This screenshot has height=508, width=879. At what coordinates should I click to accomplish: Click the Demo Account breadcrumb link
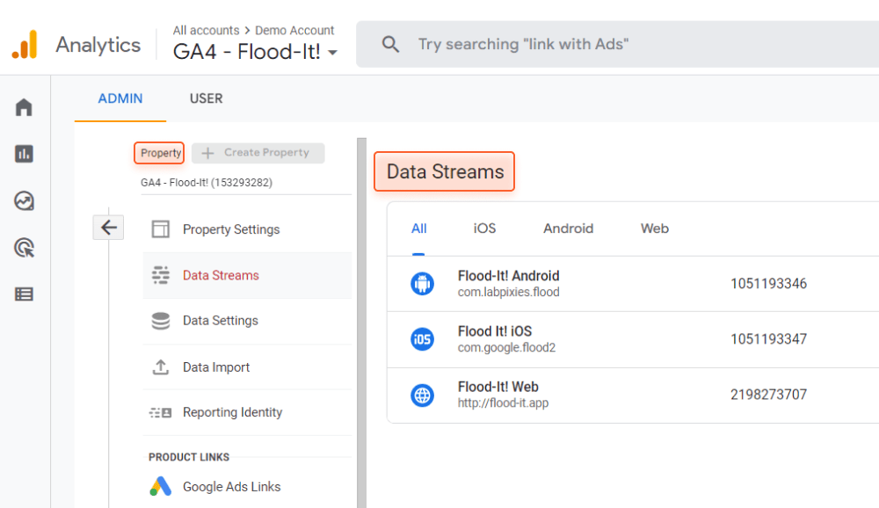(x=294, y=30)
